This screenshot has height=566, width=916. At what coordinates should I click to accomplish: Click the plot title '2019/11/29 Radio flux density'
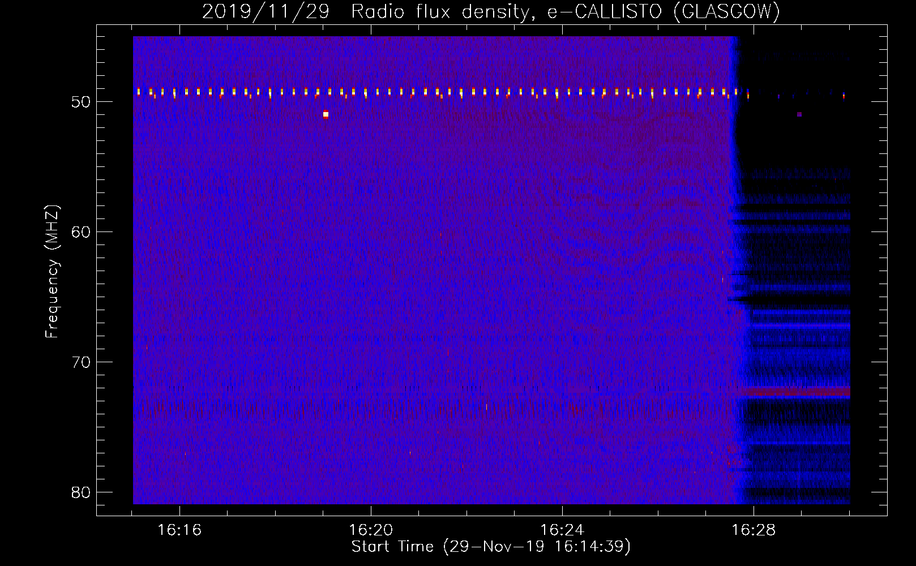(369, 11)
